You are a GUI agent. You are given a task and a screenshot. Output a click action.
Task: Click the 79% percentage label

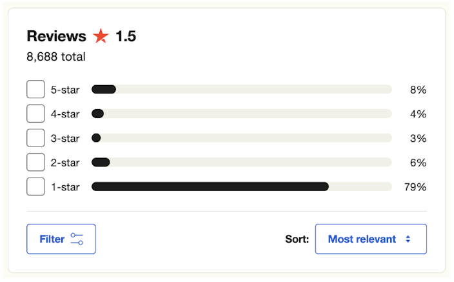415,187
